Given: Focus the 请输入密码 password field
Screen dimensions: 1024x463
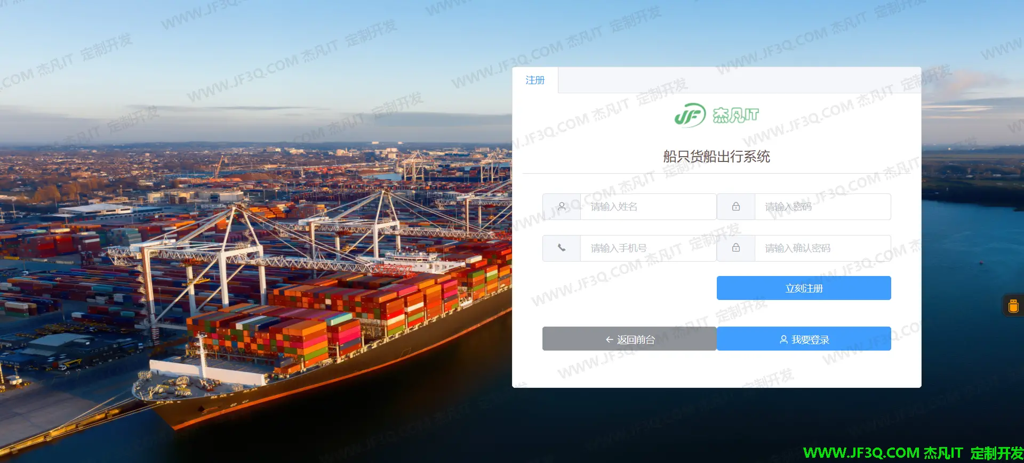Looking at the screenshot, I should [x=822, y=207].
